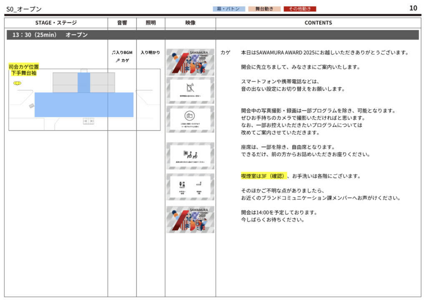The image size is (427, 300).
Task: Click the page number "10"
Action: pos(413,8)
